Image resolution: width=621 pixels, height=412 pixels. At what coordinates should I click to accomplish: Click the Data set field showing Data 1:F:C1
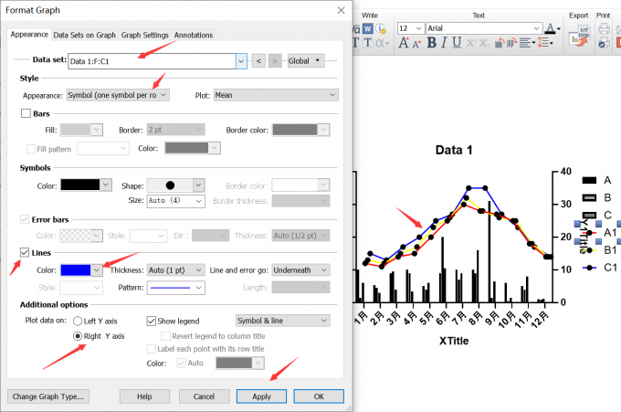151,61
